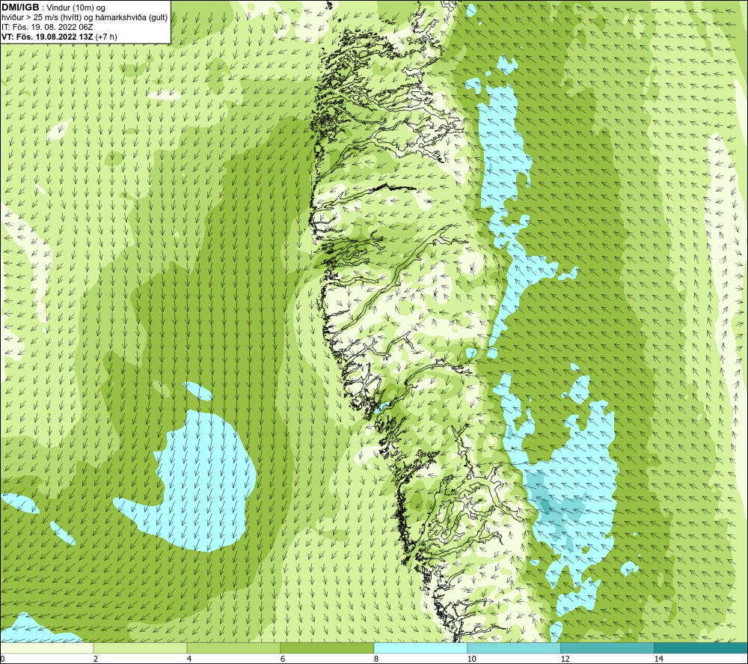
Task: Select the 12–14 m/s teal color segment
Action: [x=607, y=648]
